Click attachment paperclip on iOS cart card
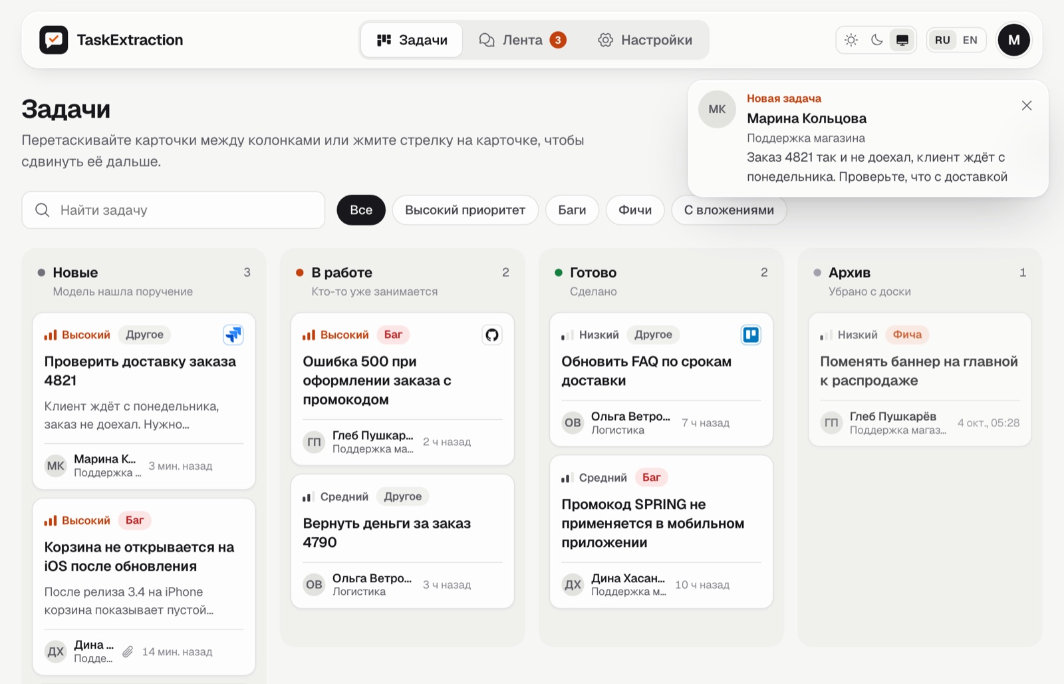 (x=128, y=651)
